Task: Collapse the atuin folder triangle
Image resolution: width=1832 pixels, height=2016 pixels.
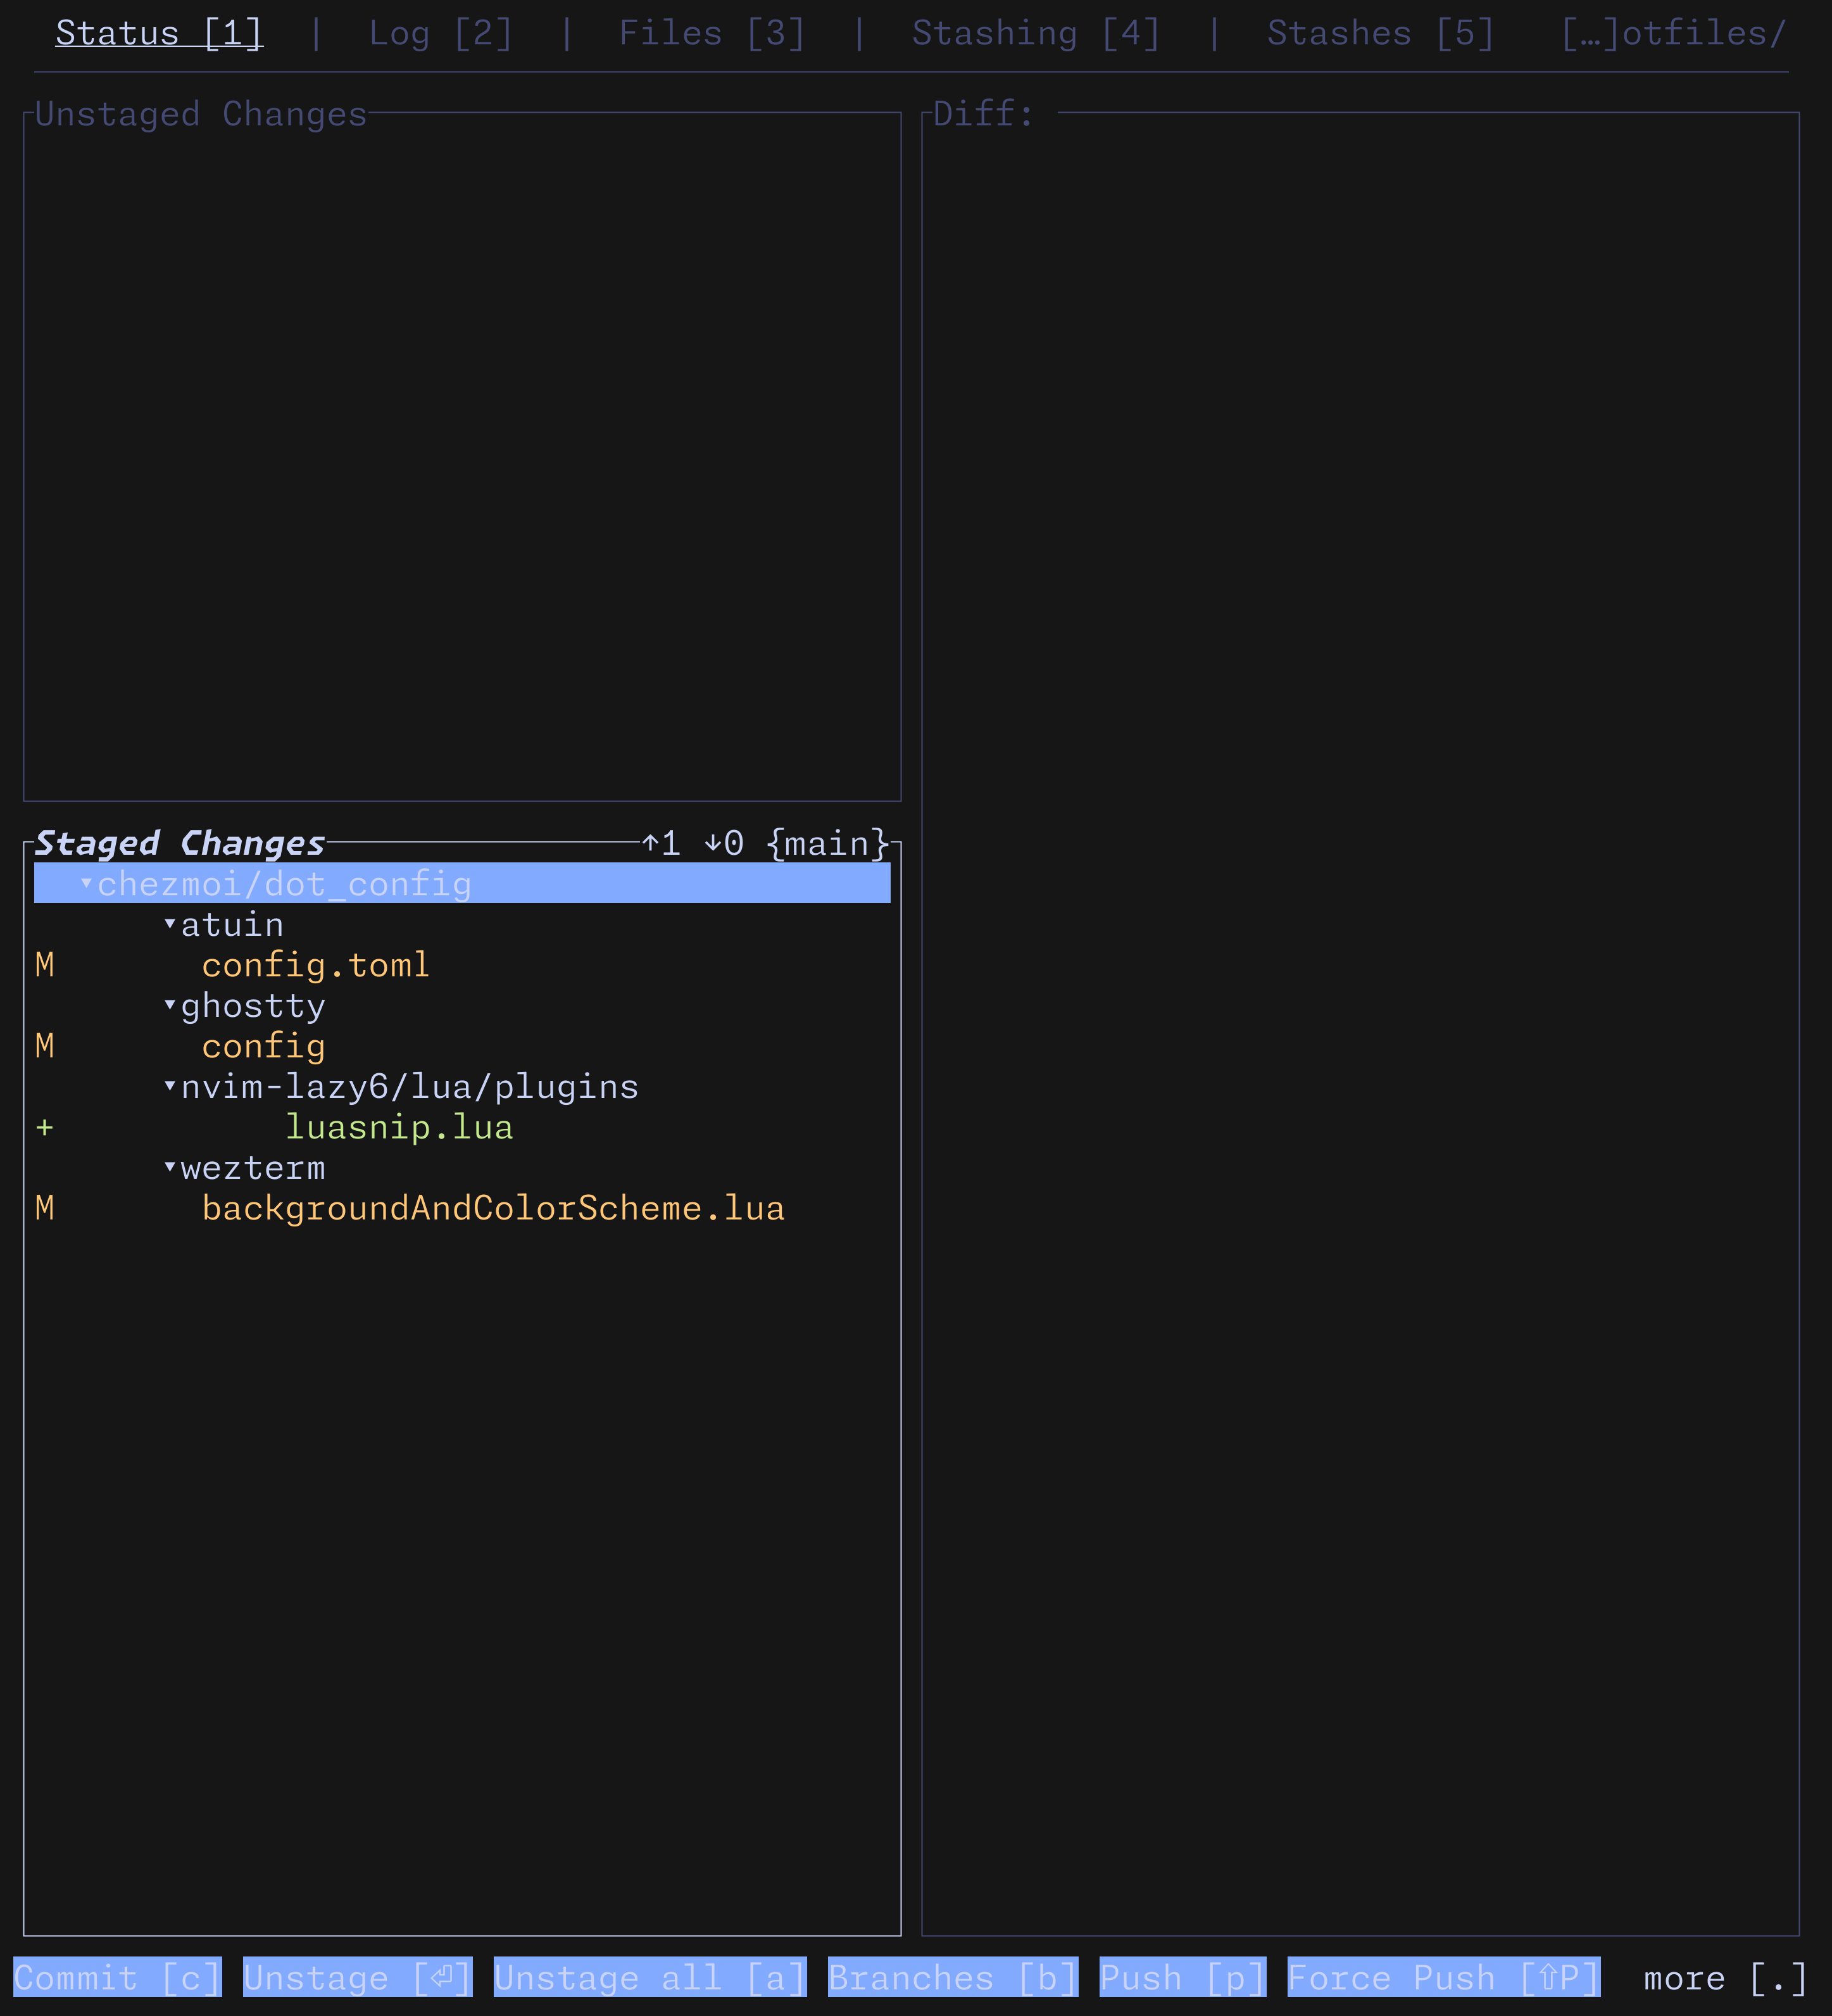Action: pos(170,924)
